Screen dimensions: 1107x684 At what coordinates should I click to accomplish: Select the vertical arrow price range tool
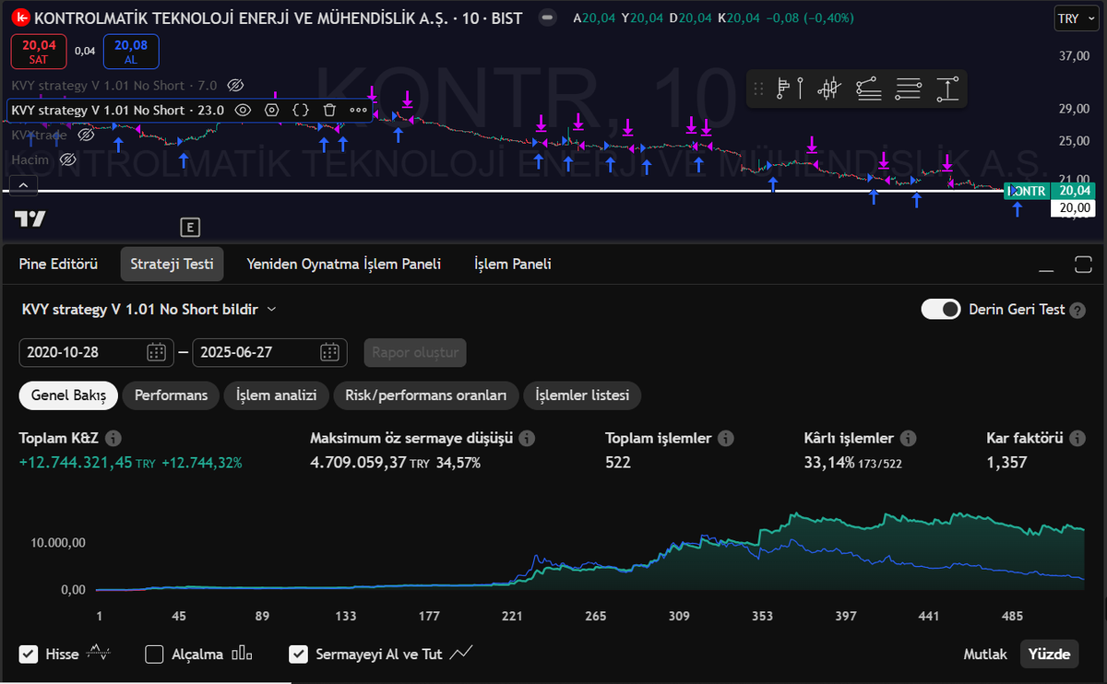click(x=947, y=88)
